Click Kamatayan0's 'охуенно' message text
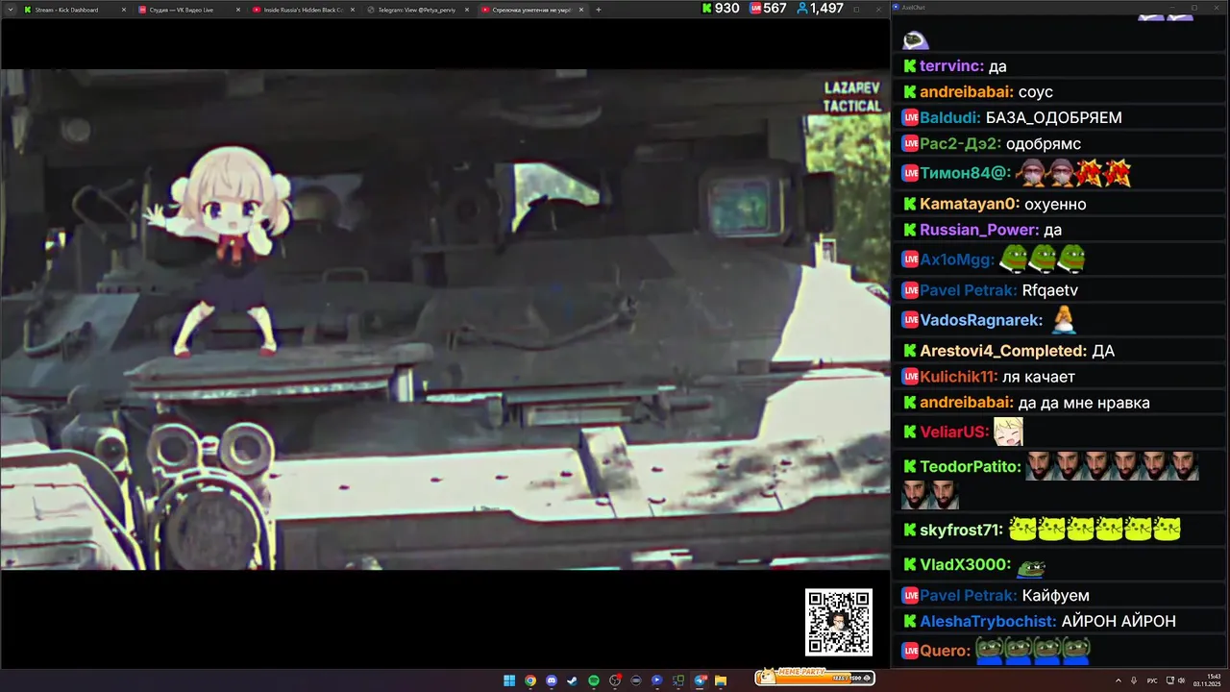The height and width of the screenshot is (692, 1230). (1055, 205)
